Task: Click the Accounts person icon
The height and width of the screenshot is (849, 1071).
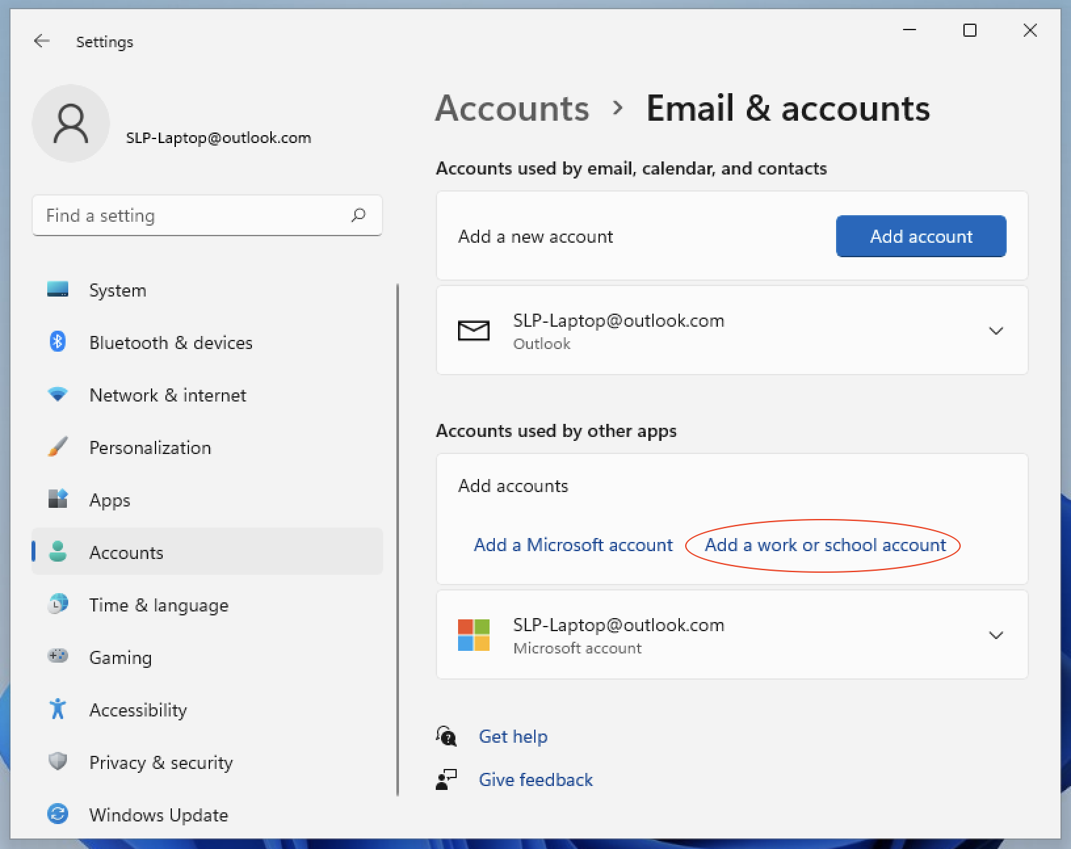Action: (x=58, y=552)
